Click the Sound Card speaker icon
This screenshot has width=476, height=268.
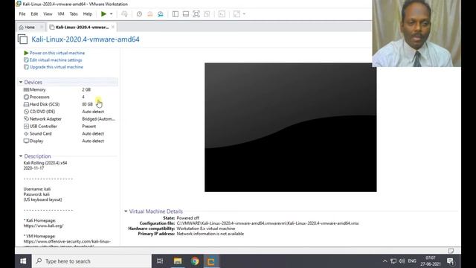(x=26, y=134)
